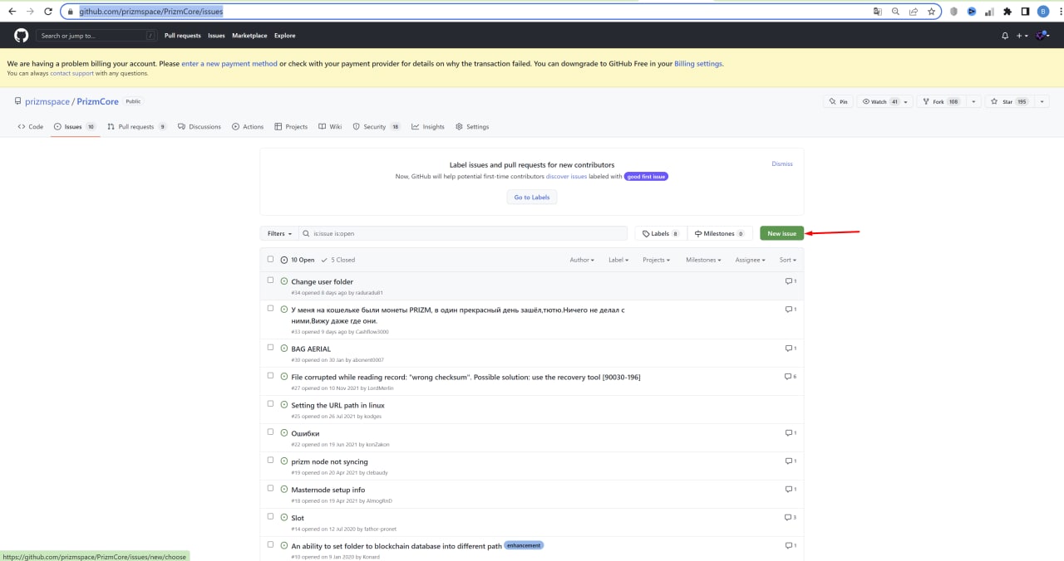Click the browser back arrow
Image resolution: width=1064 pixels, height=561 pixels.
12,12
